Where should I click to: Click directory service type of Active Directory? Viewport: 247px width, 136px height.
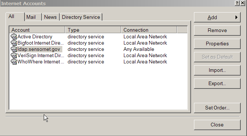pyautogui.click(x=86, y=36)
